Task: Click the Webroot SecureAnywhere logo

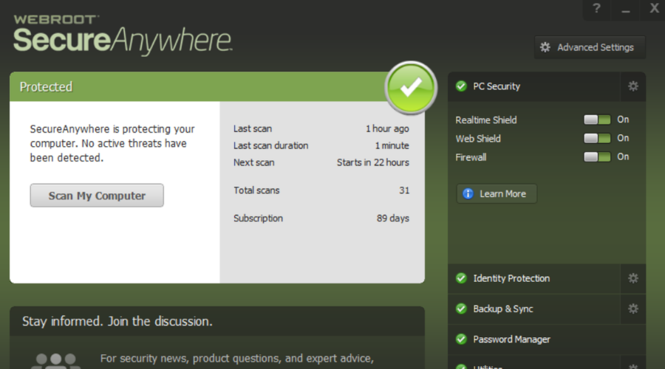Action: (123, 35)
